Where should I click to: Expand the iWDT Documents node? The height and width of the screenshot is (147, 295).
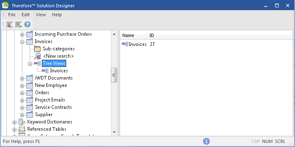(22, 78)
